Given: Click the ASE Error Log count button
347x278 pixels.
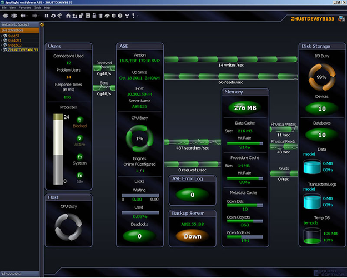Looking at the screenshot, I should click(x=192, y=195).
